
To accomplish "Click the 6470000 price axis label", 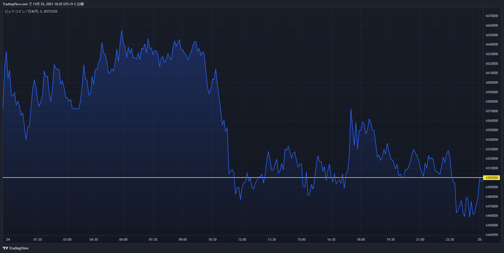I will 492,206.
